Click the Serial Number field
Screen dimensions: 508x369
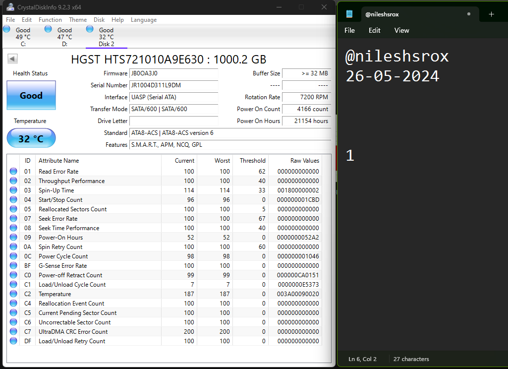[x=173, y=85]
